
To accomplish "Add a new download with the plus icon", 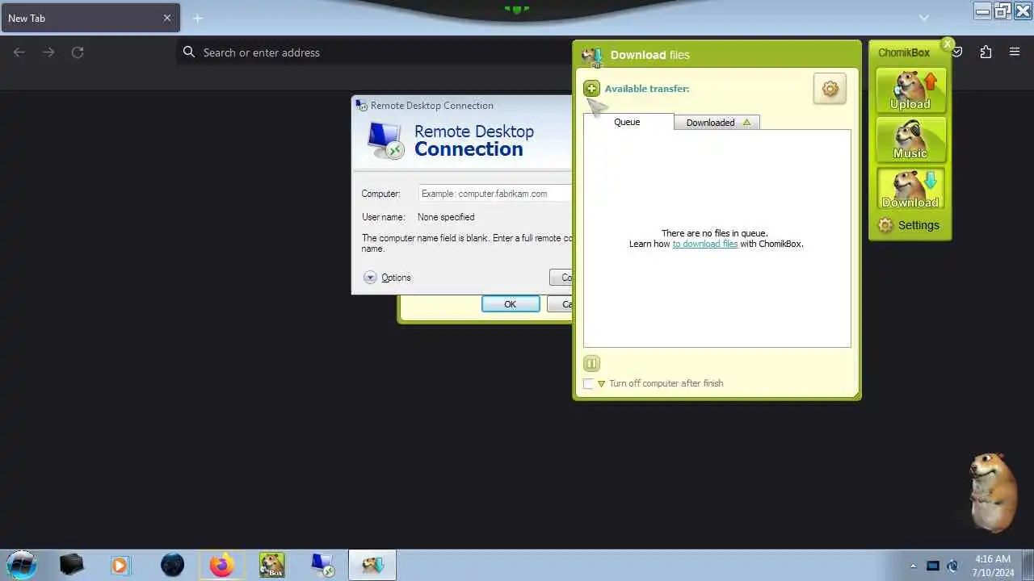I will [x=591, y=89].
